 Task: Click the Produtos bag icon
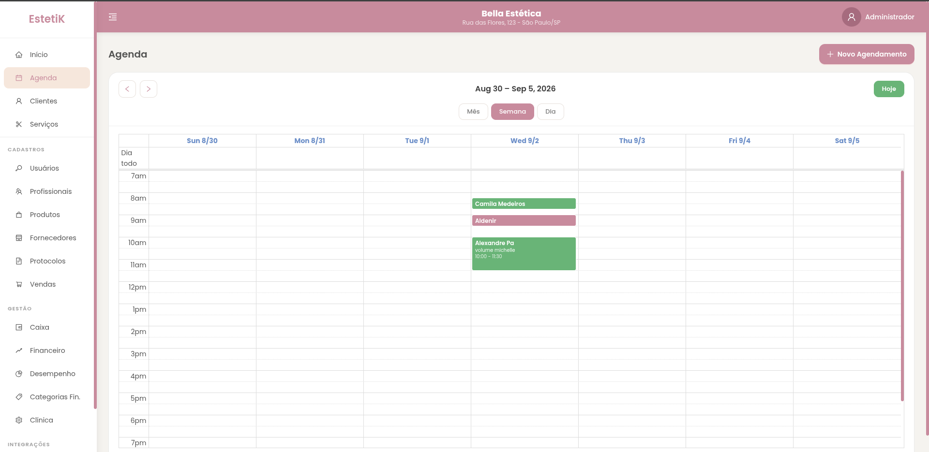point(19,215)
